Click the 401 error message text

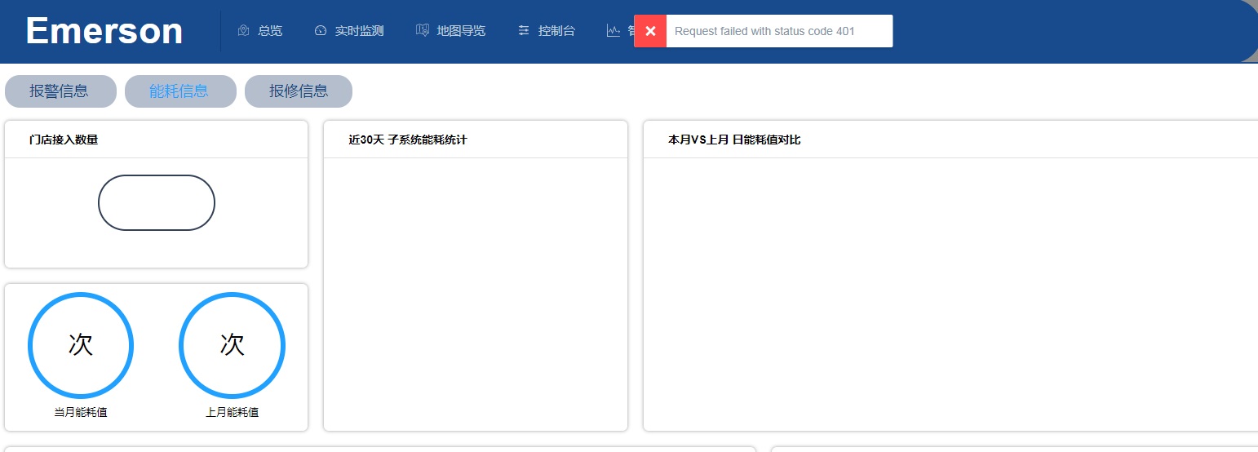[764, 31]
